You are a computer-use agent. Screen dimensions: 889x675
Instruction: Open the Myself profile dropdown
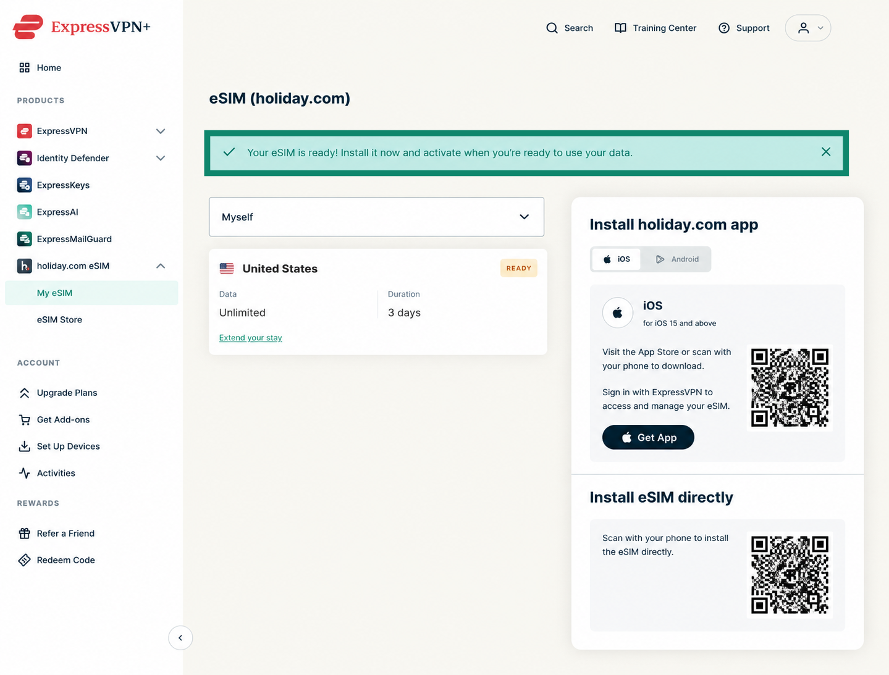376,217
